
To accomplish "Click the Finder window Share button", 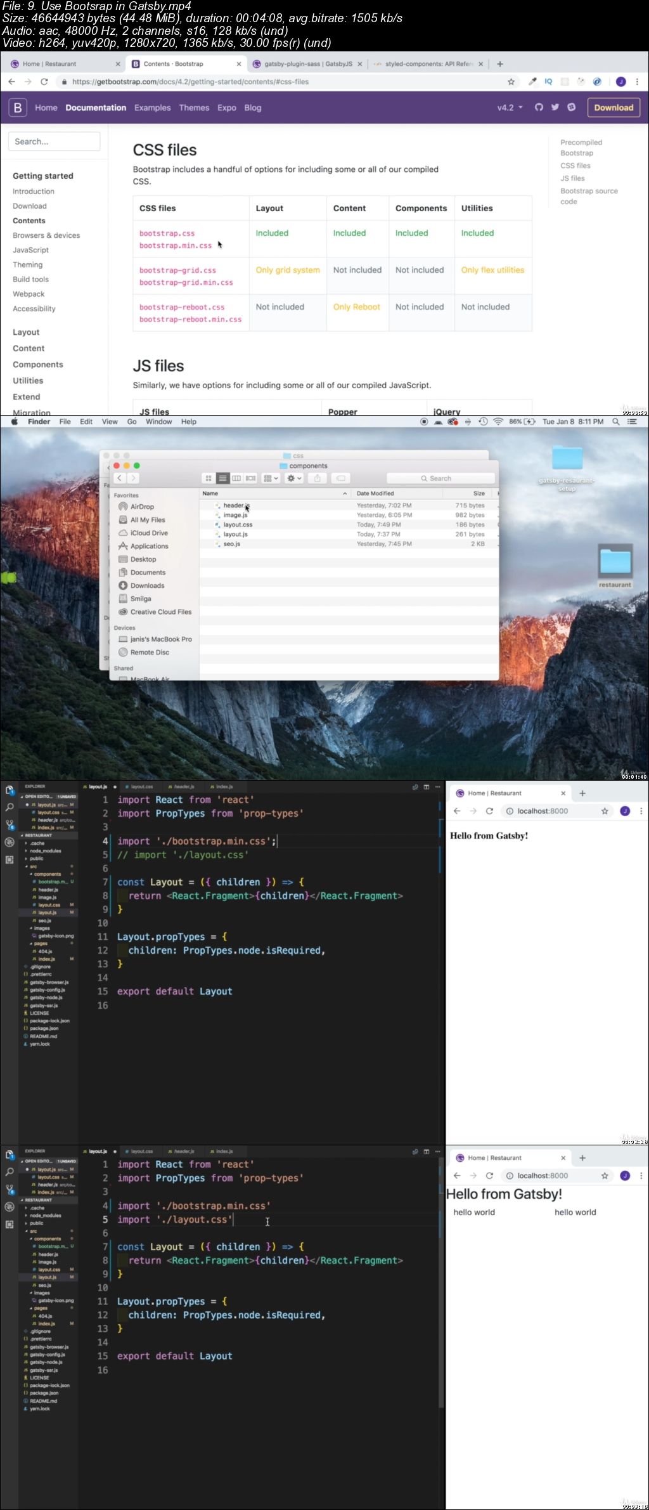I will coord(318,478).
